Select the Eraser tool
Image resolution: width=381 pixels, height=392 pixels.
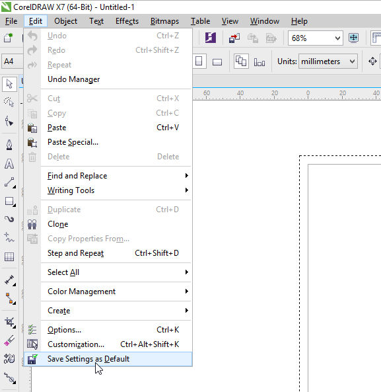pos(9,340)
